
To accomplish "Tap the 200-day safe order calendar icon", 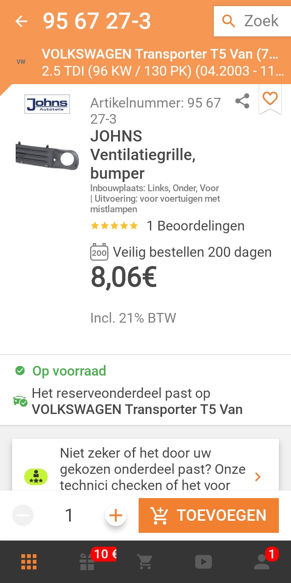I will [x=99, y=252].
